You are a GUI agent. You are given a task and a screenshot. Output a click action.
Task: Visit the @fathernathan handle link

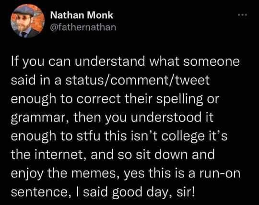[83, 27]
